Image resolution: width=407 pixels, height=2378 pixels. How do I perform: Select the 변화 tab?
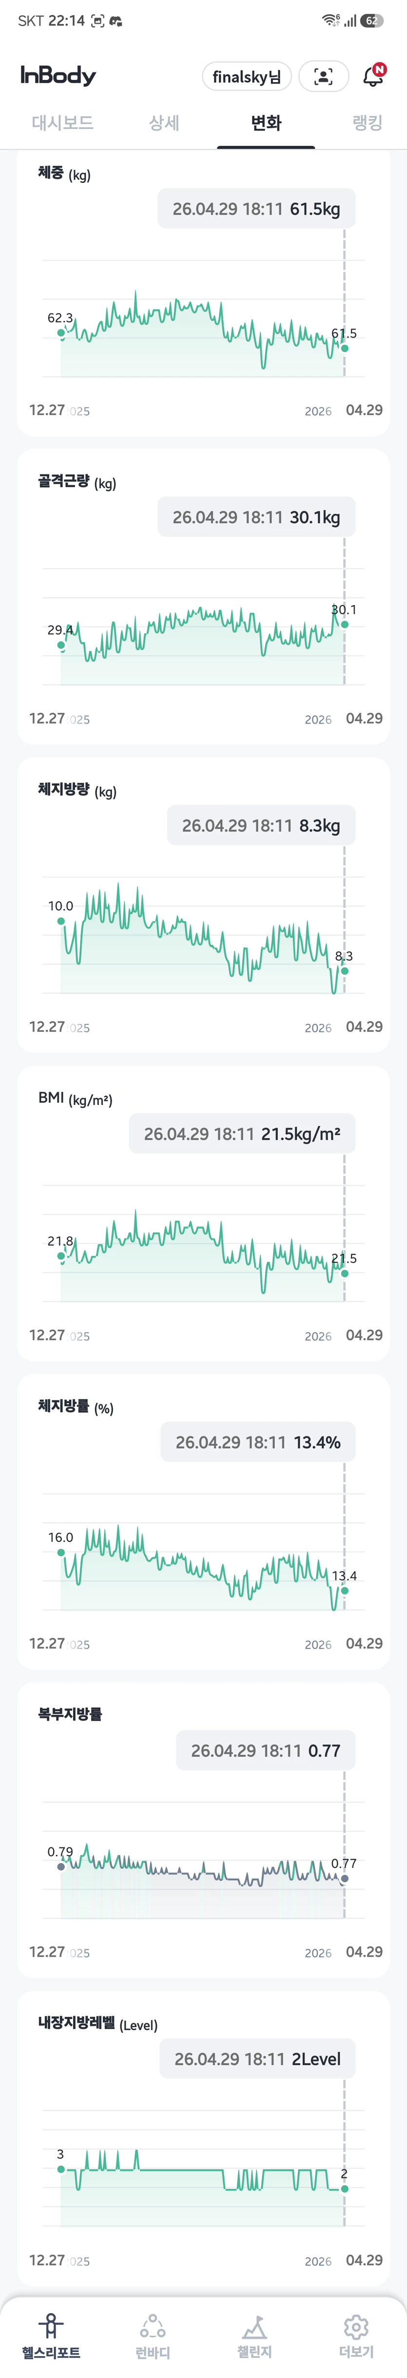point(266,123)
